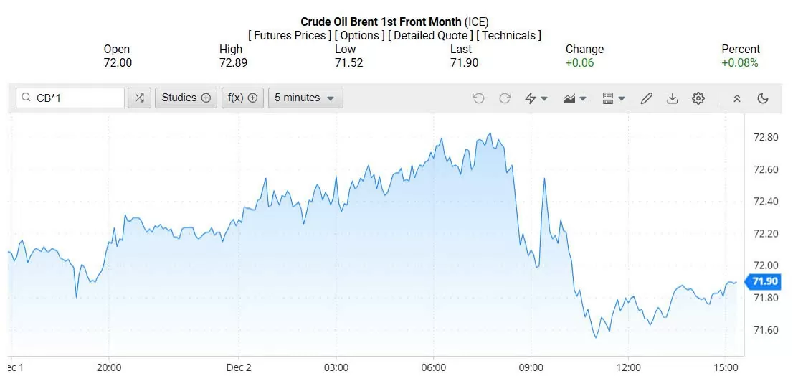Image resolution: width=793 pixels, height=376 pixels.
Task: Open the f(x) expression button
Action: pos(242,98)
